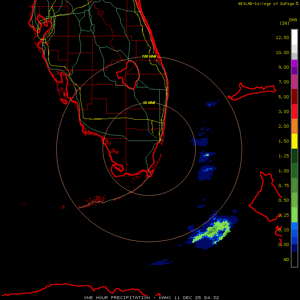Screen dimensions: 300x300
Task: Click the Lake Okeechobee outline on the map
Action: (x=128, y=75)
